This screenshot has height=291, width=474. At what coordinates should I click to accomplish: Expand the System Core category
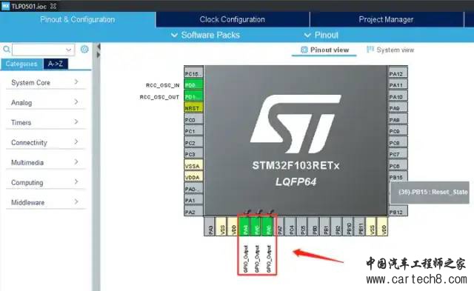[45, 82]
